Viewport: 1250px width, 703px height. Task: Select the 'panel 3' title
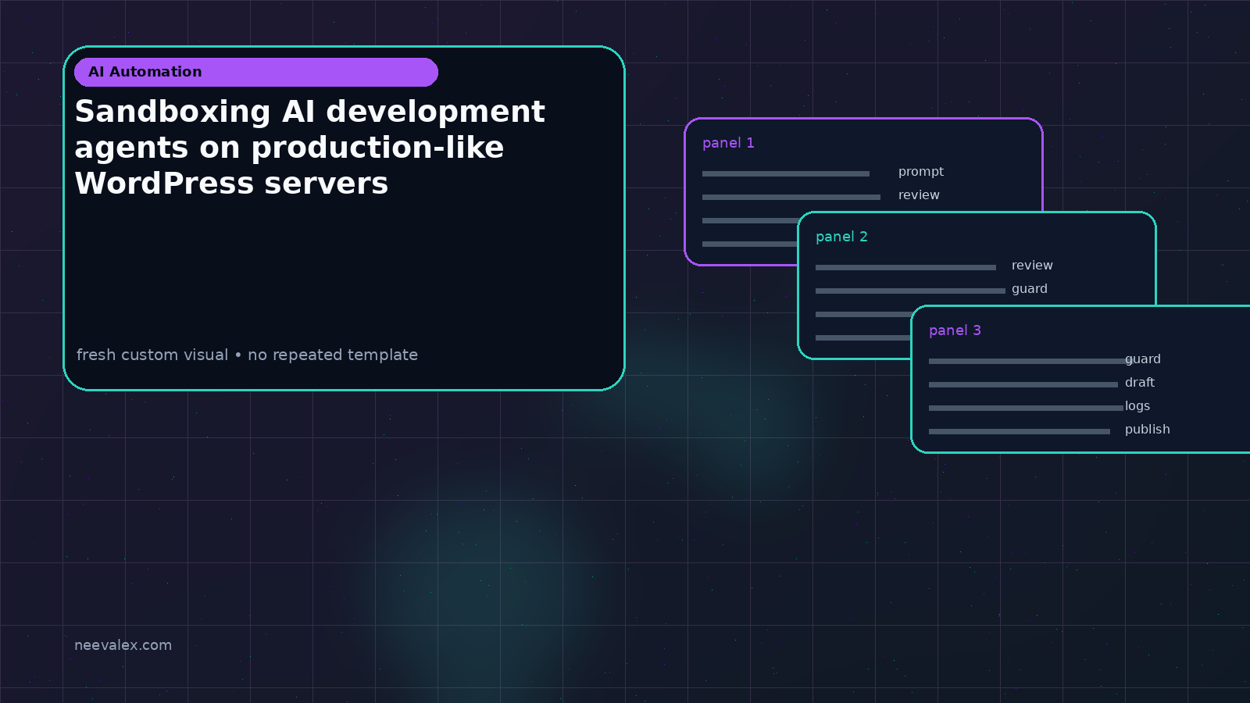955,330
